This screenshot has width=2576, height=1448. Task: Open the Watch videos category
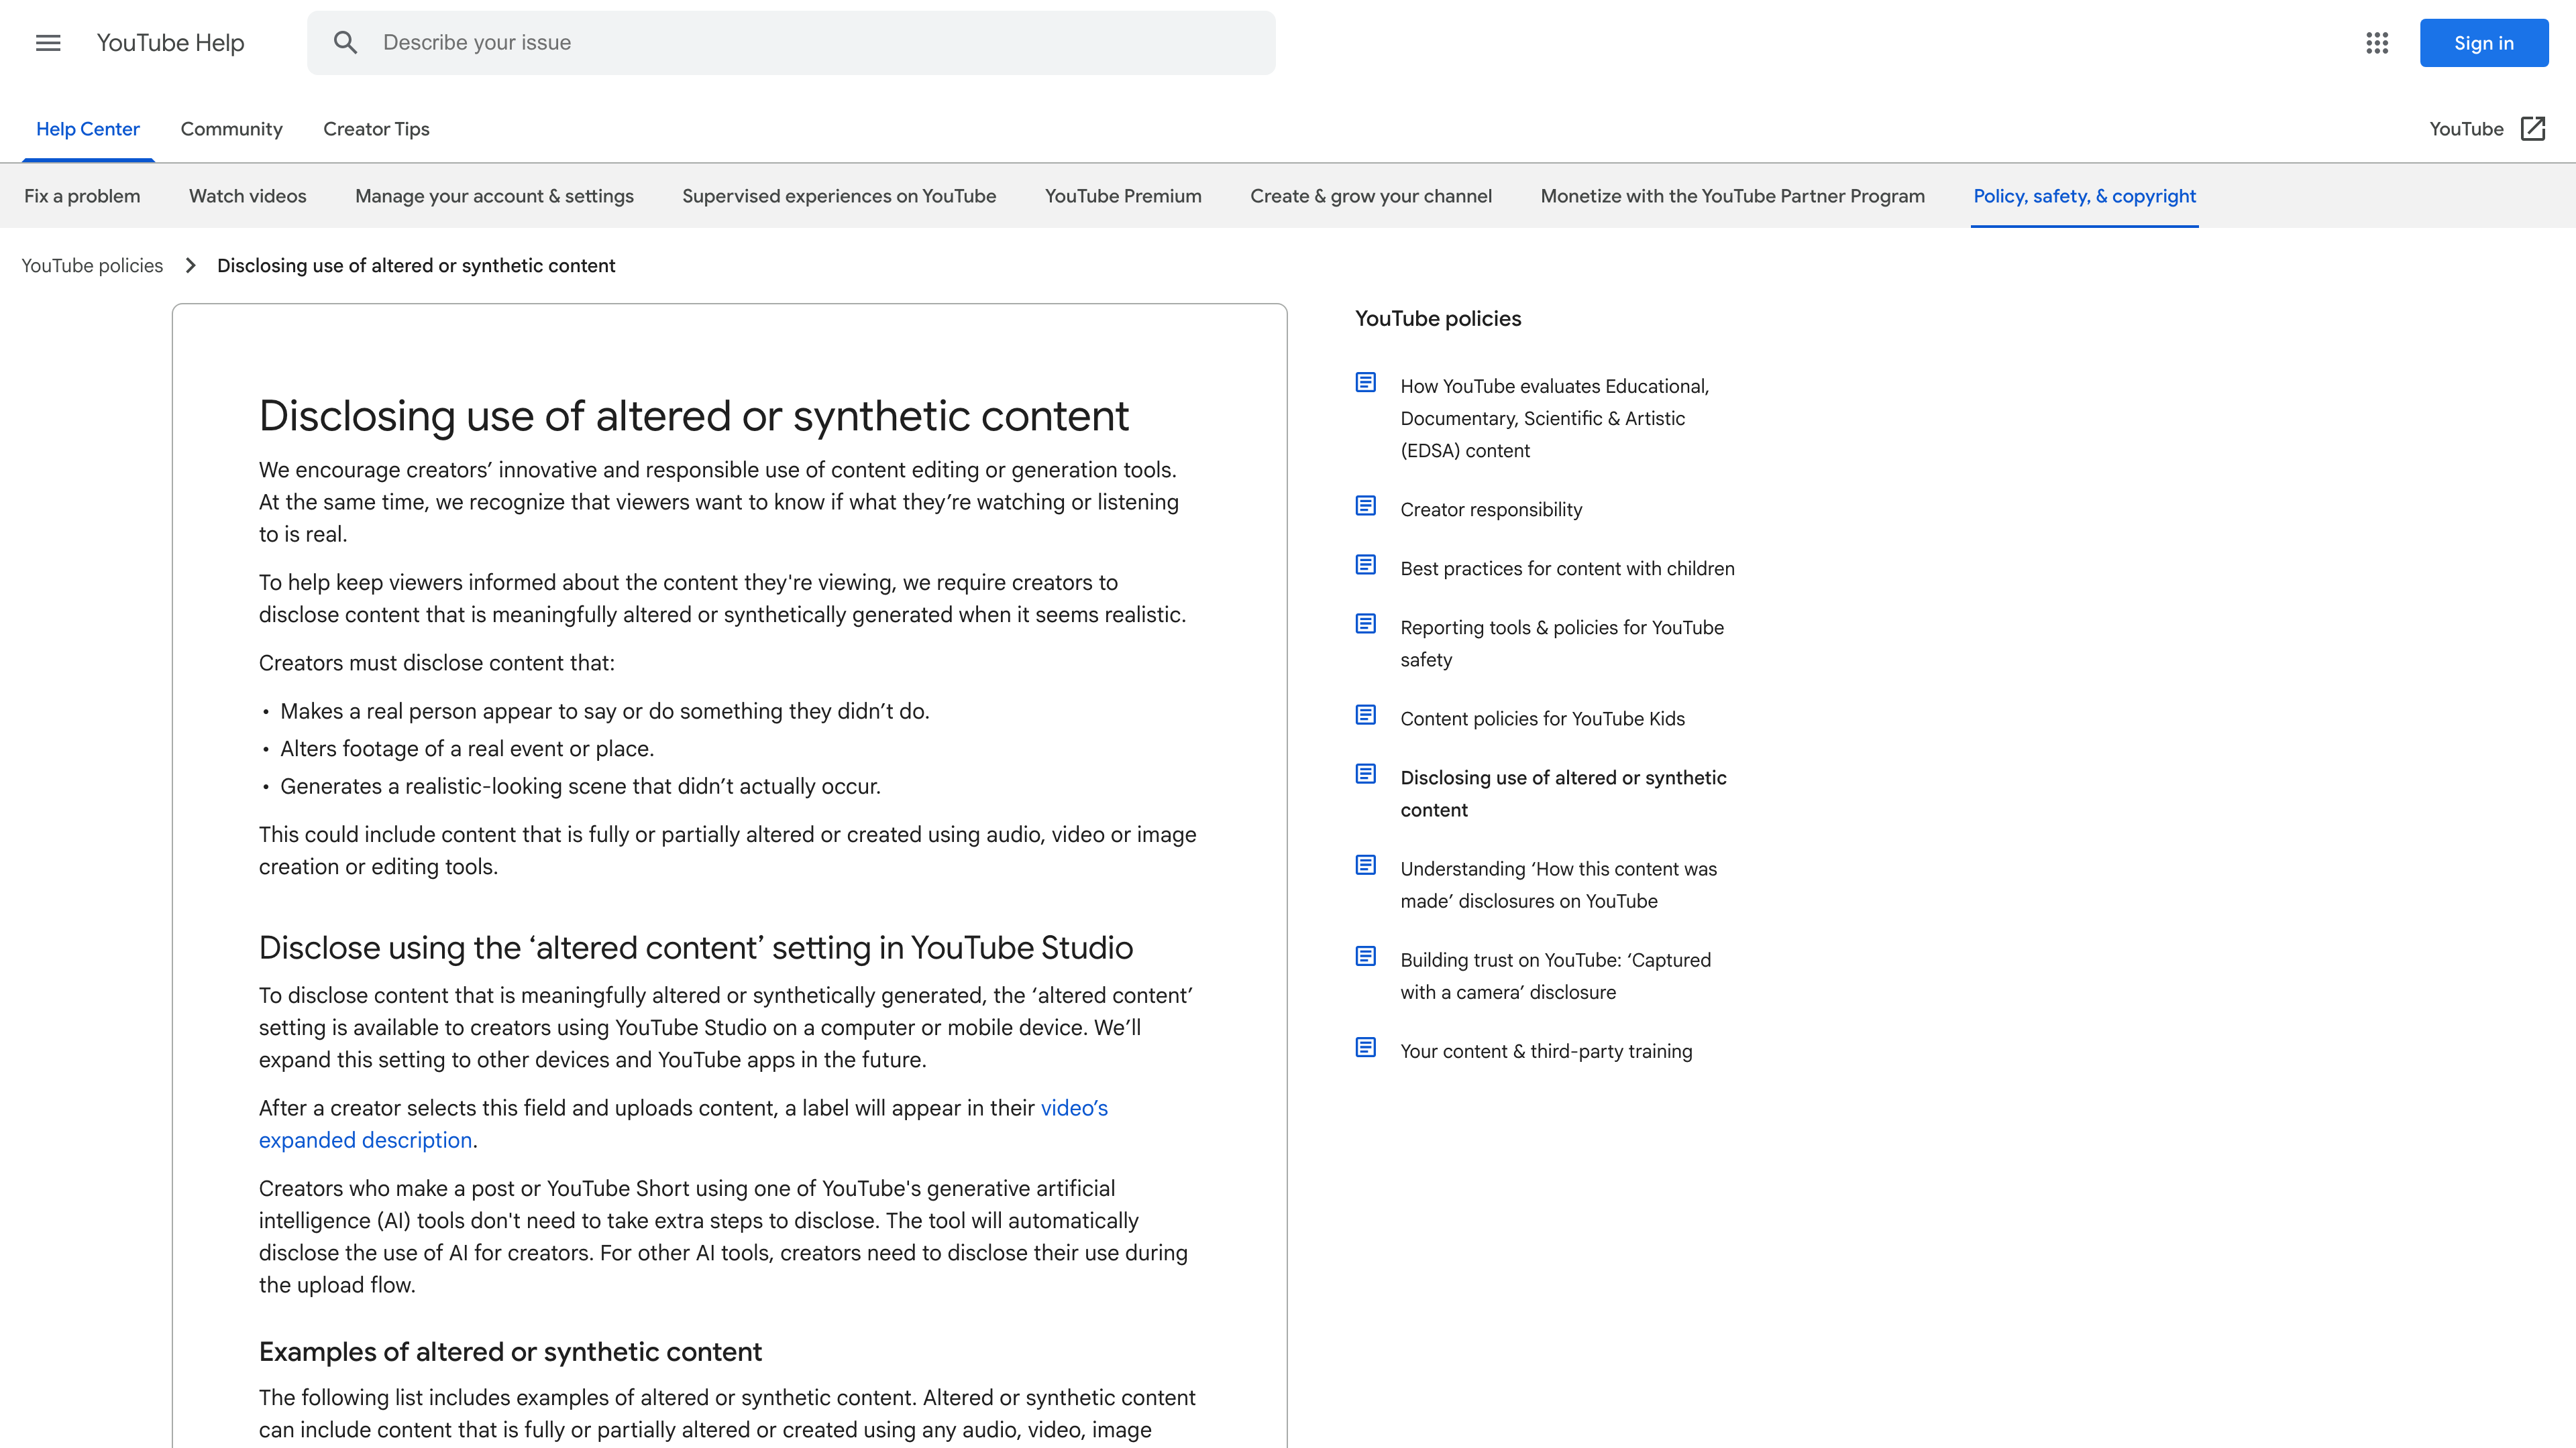point(247,196)
